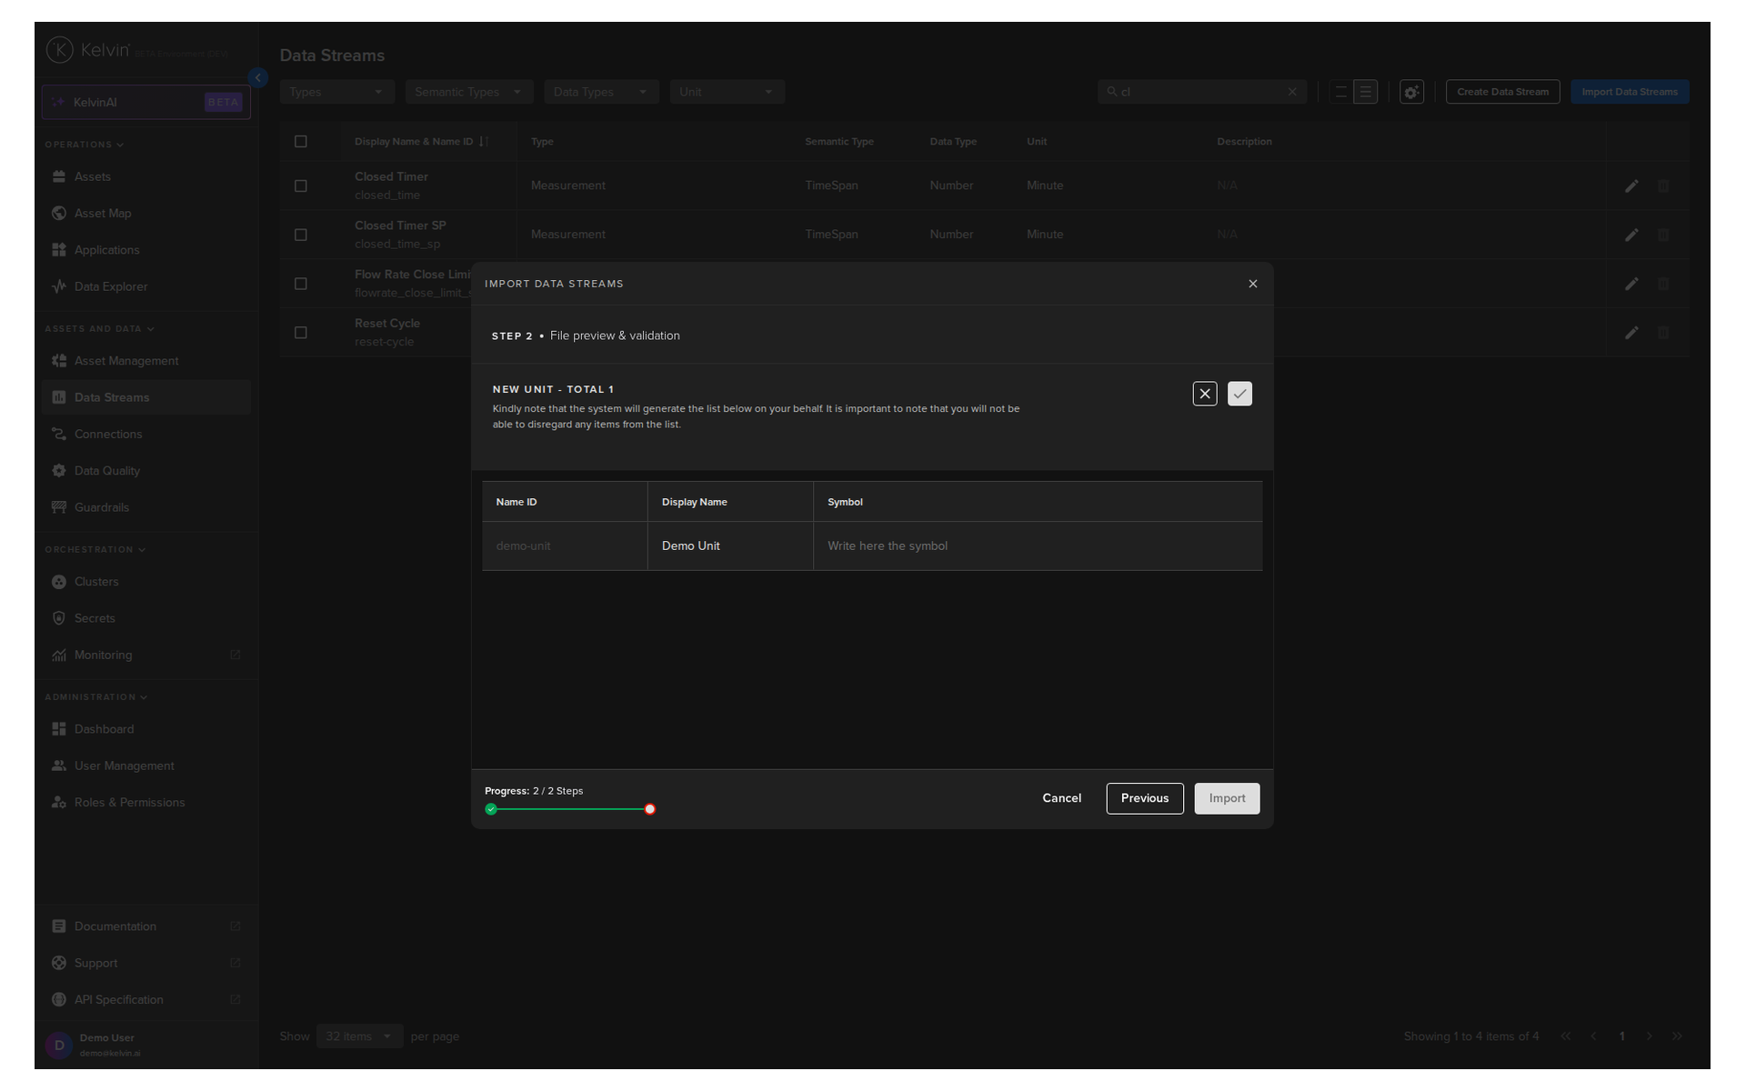Go to Guardrails menu item
This screenshot has width=1746, height=1091.
102,507
